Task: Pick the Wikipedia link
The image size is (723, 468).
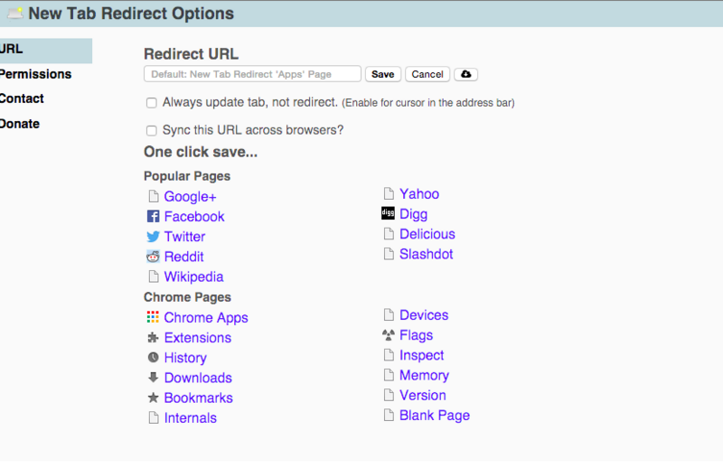Action: tap(193, 276)
